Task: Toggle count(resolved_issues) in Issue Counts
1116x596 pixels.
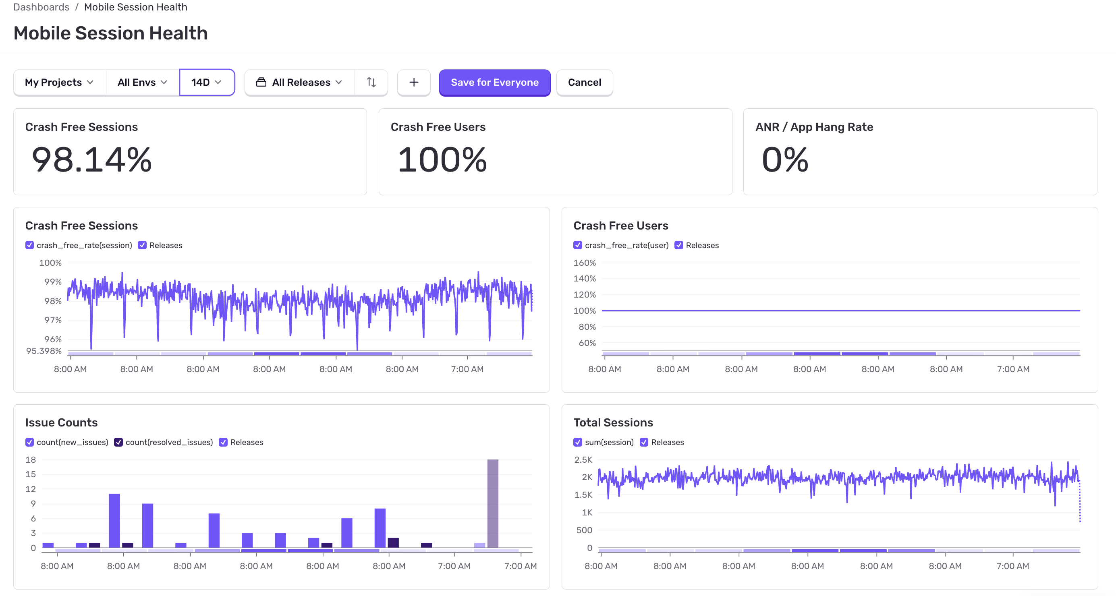Action: coord(118,442)
